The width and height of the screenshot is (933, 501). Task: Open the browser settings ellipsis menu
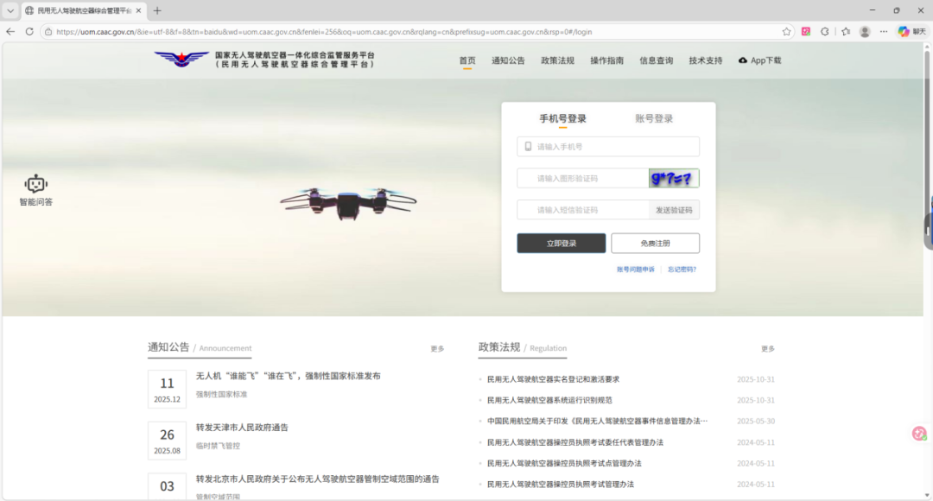(884, 31)
